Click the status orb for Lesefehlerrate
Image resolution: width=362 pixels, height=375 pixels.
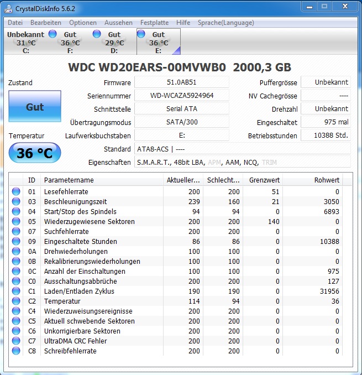coord(16,191)
